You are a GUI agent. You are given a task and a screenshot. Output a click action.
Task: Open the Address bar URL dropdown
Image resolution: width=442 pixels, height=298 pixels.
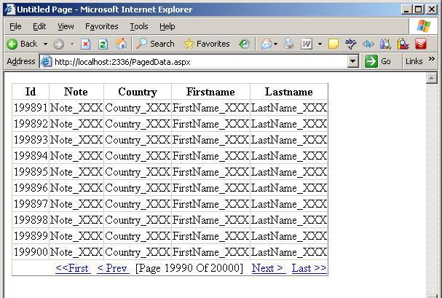(x=352, y=61)
